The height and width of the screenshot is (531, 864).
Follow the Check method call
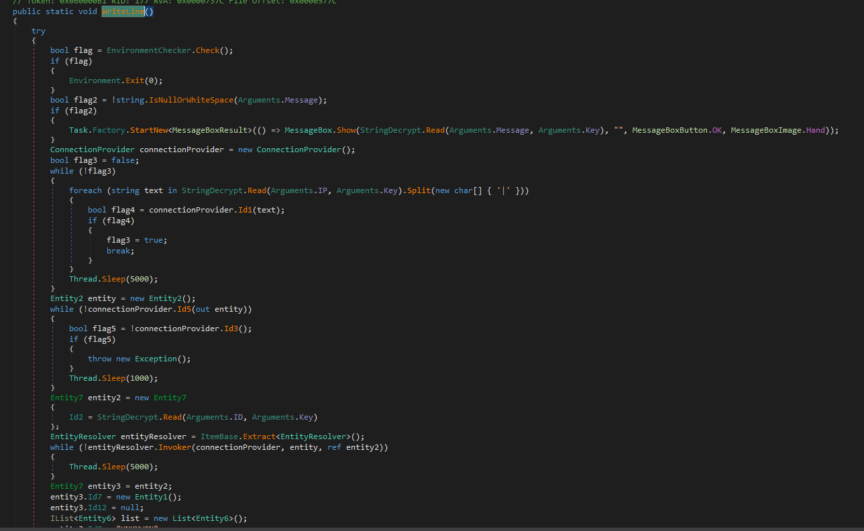tap(208, 51)
